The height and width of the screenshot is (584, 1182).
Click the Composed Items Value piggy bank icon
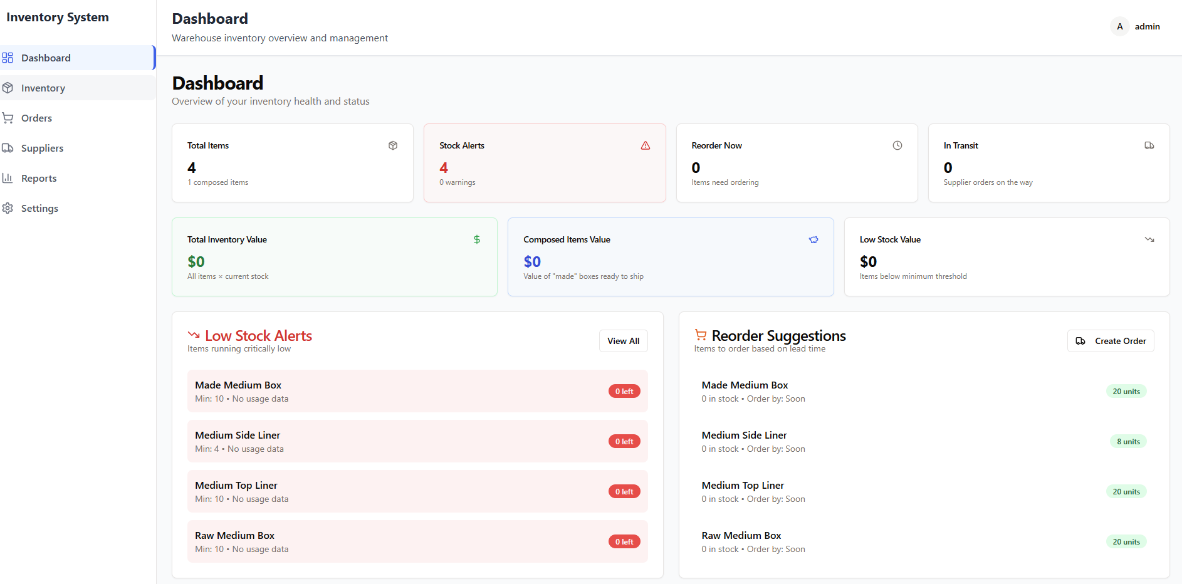pyautogui.click(x=813, y=239)
